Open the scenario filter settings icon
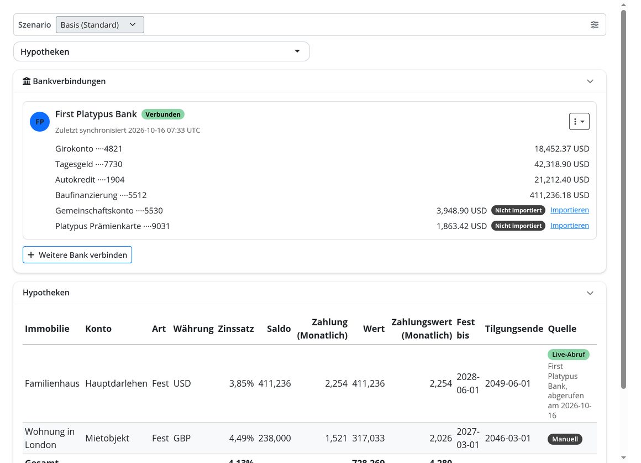 (595, 24)
